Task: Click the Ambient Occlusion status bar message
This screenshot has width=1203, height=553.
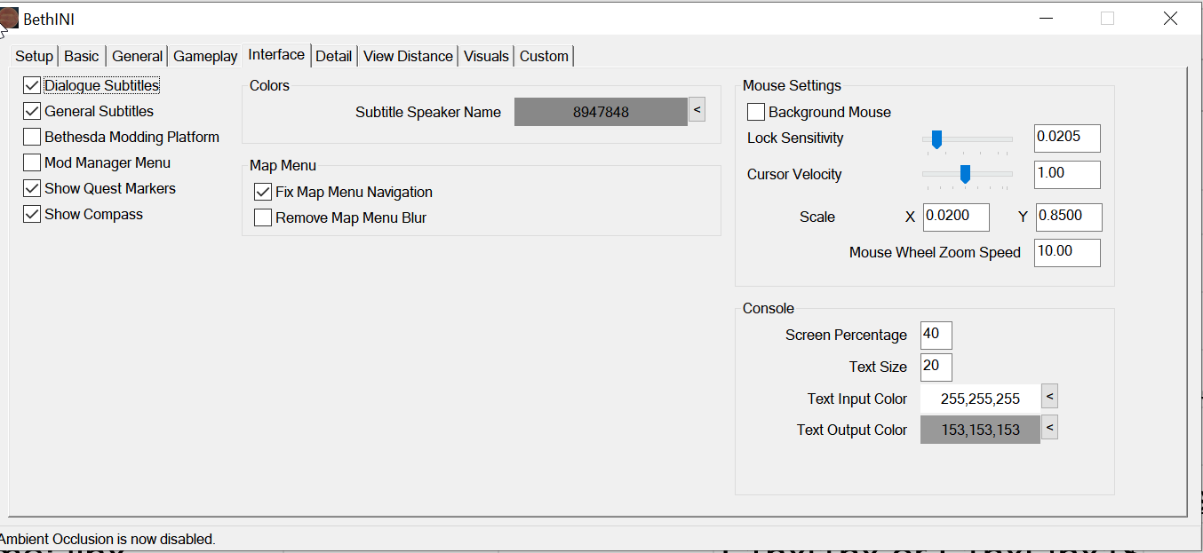Action: (x=108, y=539)
